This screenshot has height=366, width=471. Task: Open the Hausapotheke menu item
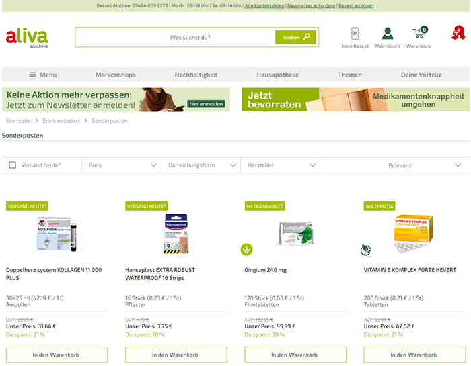[x=277, y=75]
